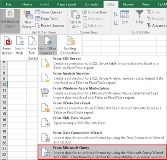Image resolution: width=167 pixels, height=160 pixels.
Task: Click the Reapply filter command
Action: [x=156, y=19]
